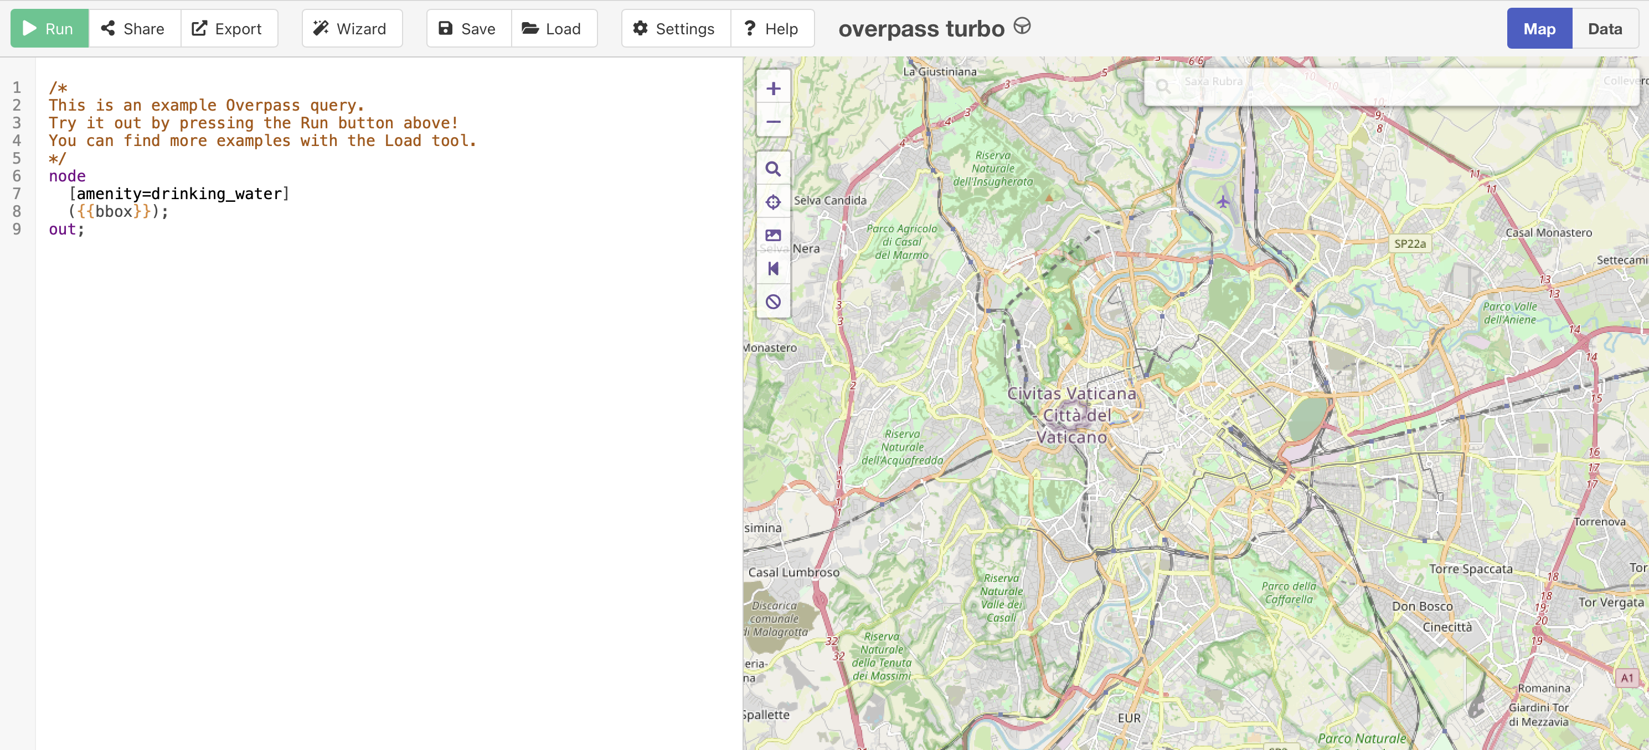Switch to the Data tab
Viewport: 1649px width, 750px height.
(1604, 29)
